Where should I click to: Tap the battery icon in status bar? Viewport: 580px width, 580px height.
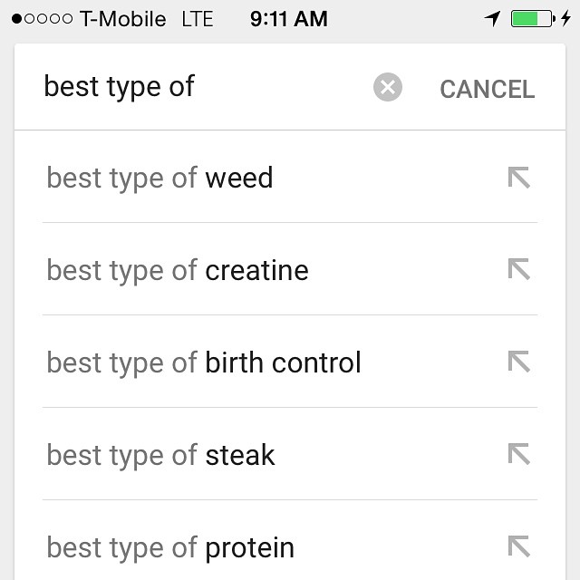pos(532,19)
